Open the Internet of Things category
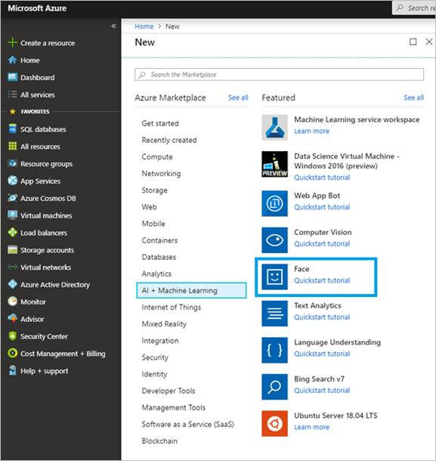The width and height of the screenshot is (436, 461). [x=172, y=308]
